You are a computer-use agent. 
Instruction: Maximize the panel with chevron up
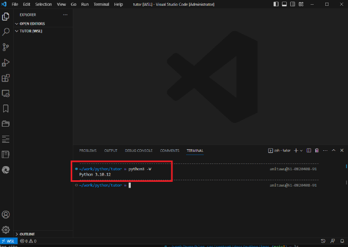click(x=334, y=150)
